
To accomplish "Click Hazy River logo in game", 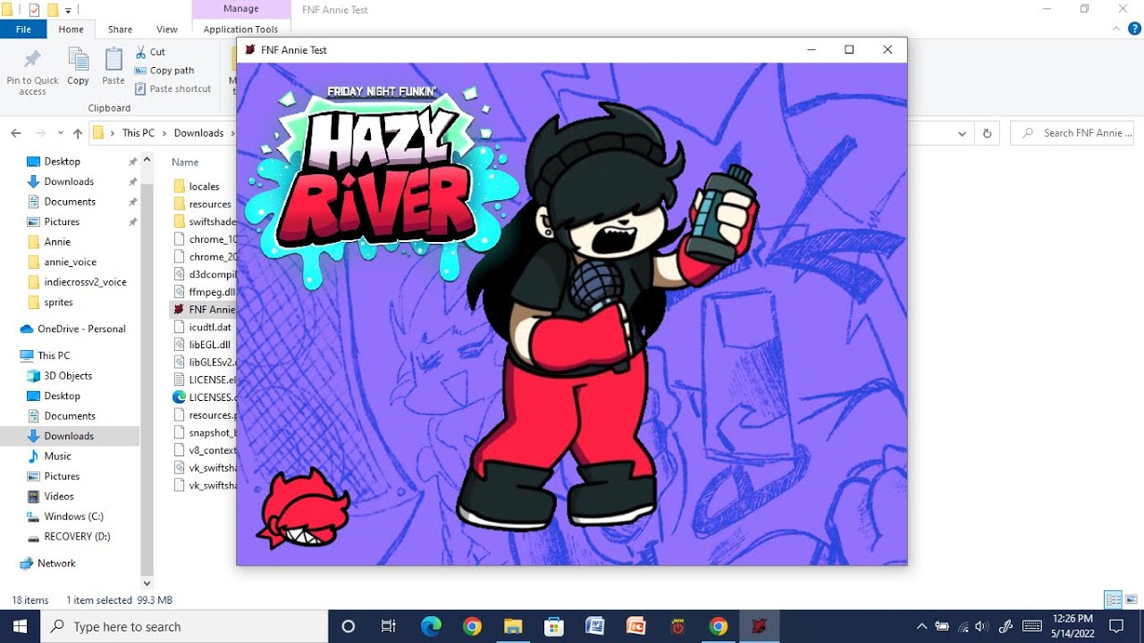I will [x=380, y=186].
